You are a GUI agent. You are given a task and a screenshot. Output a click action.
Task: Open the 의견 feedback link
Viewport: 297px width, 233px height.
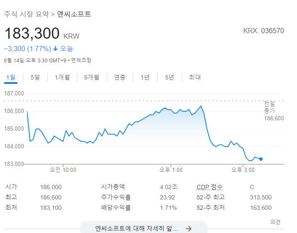coord(276,222)
